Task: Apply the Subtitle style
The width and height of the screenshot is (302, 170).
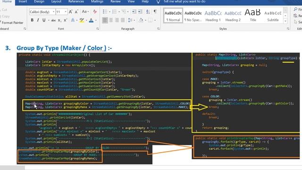Action: click(273, 16)
